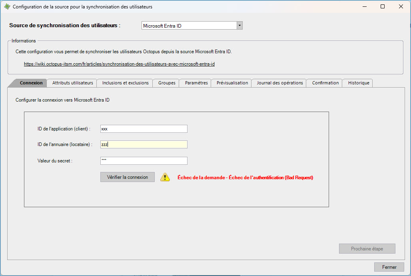Maximize the configuration window
Image resolution: width=411 pixels, height=276 pixels.
[383, 7]
